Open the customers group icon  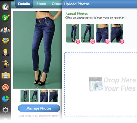(x=5, y=30)
